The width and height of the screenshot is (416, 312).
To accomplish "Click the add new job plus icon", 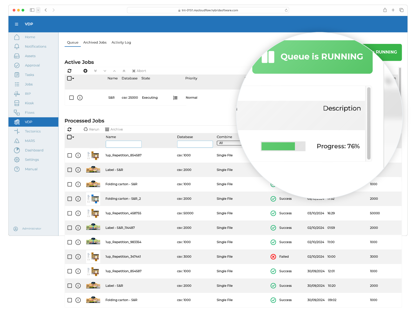I will tap(85, 71).
